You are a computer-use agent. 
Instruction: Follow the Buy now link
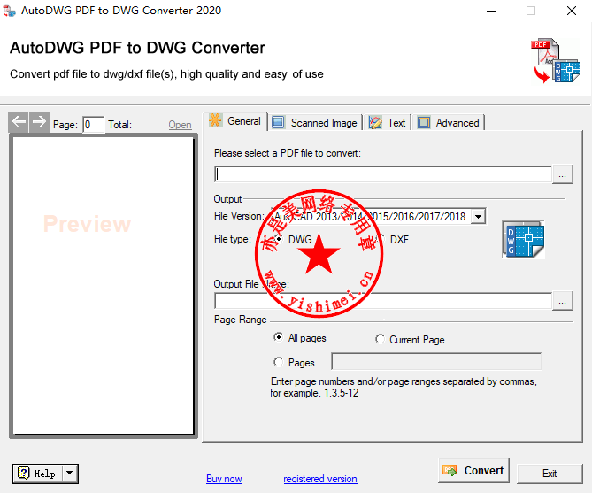(224, 479)
